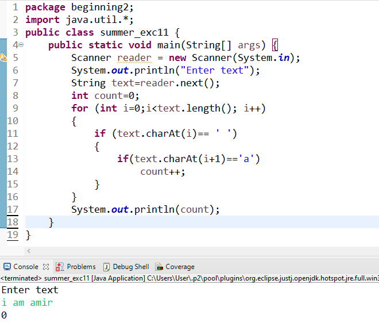Click the Coverage view icon

tap(159, 267)
